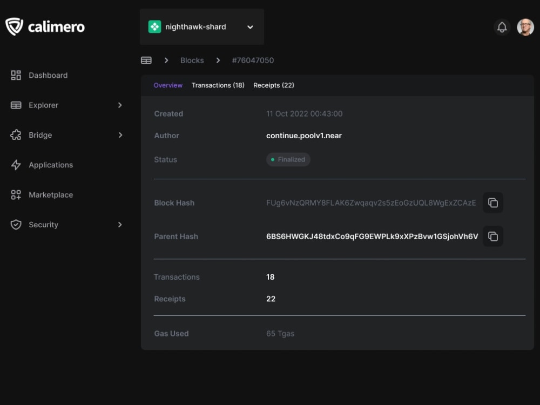Click the breadcrumb explorer table icon

pos(146,60)
